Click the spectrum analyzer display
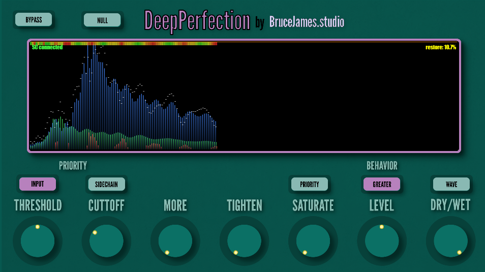This screenshot has width=485, height=272. pyautogui.click(x=244, y=96)
